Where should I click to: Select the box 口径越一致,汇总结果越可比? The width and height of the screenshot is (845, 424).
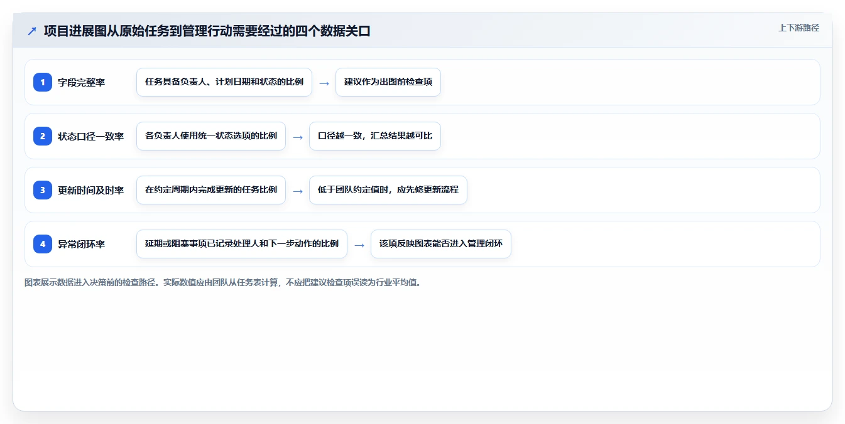(x=375, y=136)
